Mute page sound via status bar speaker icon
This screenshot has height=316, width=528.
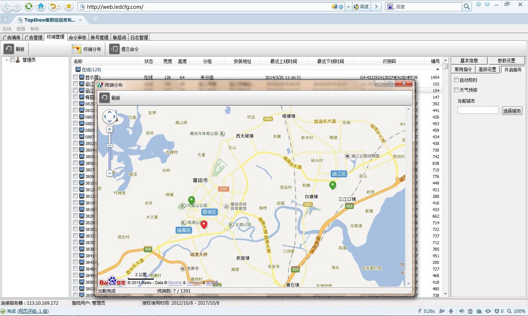tap(461, 311)
